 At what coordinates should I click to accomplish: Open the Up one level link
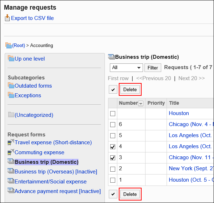[x=30, y=59]
